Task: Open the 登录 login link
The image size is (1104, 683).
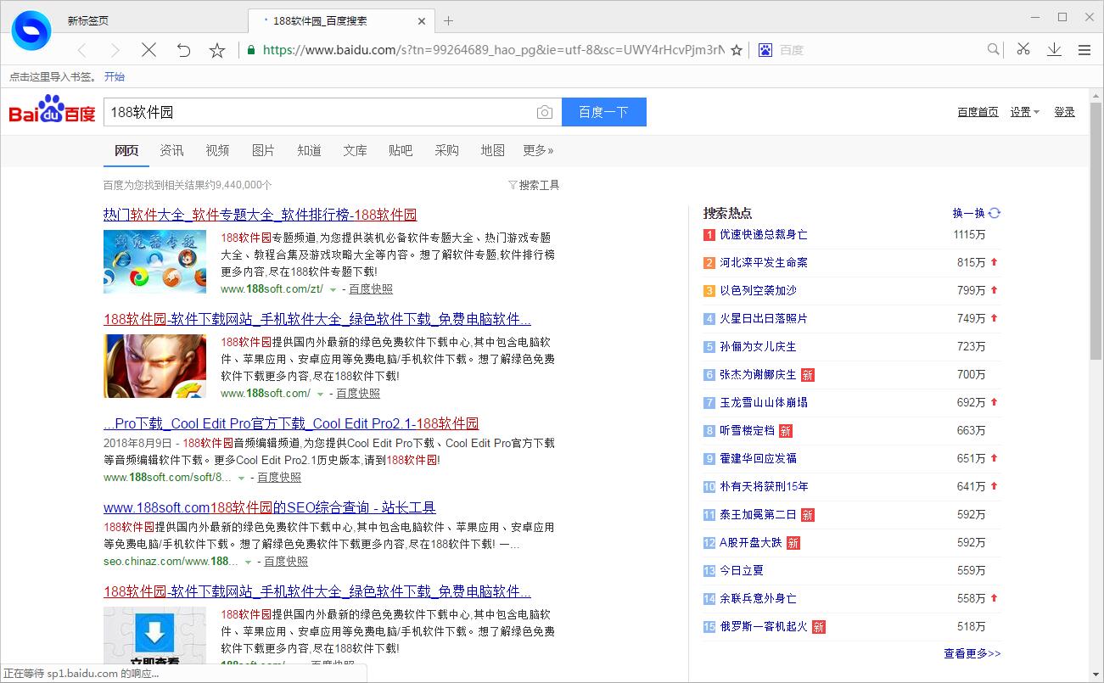Action: tap(1064, 112)
